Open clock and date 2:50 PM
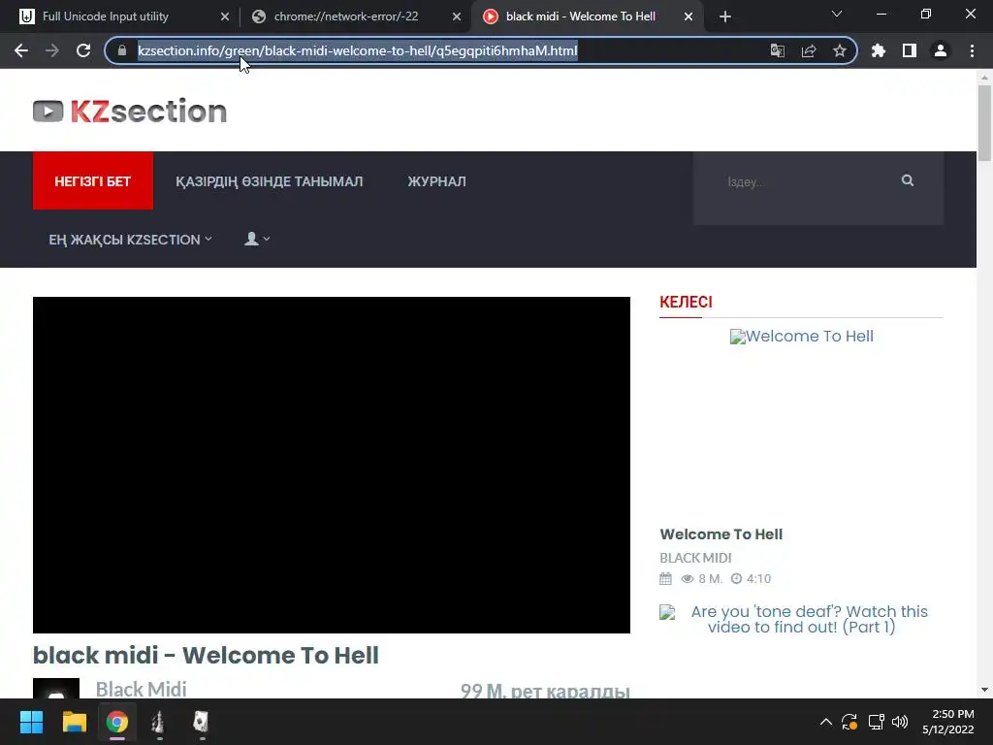The width and height of the screenshot is (993, 745). click(x=948, y=722)
